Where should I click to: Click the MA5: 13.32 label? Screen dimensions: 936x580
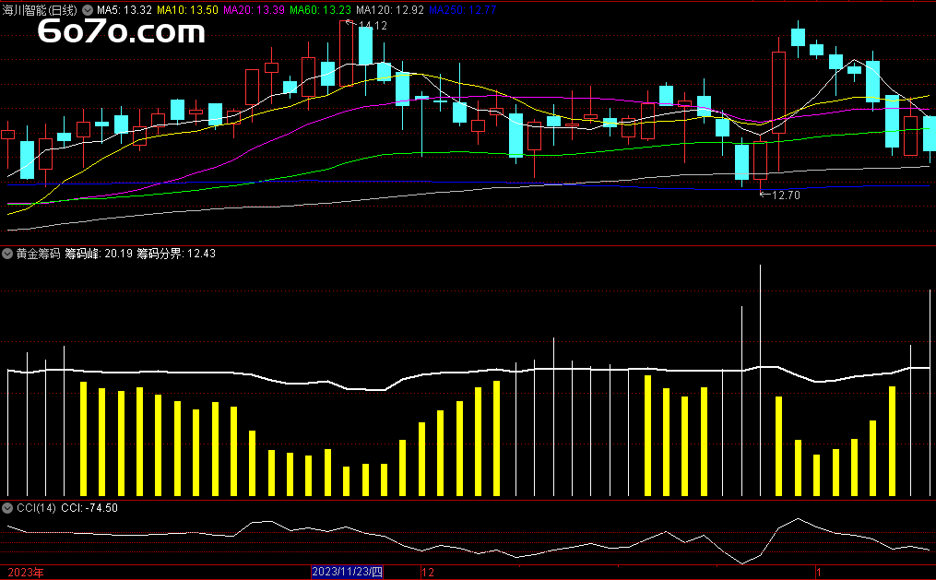(x=124, y=10)
